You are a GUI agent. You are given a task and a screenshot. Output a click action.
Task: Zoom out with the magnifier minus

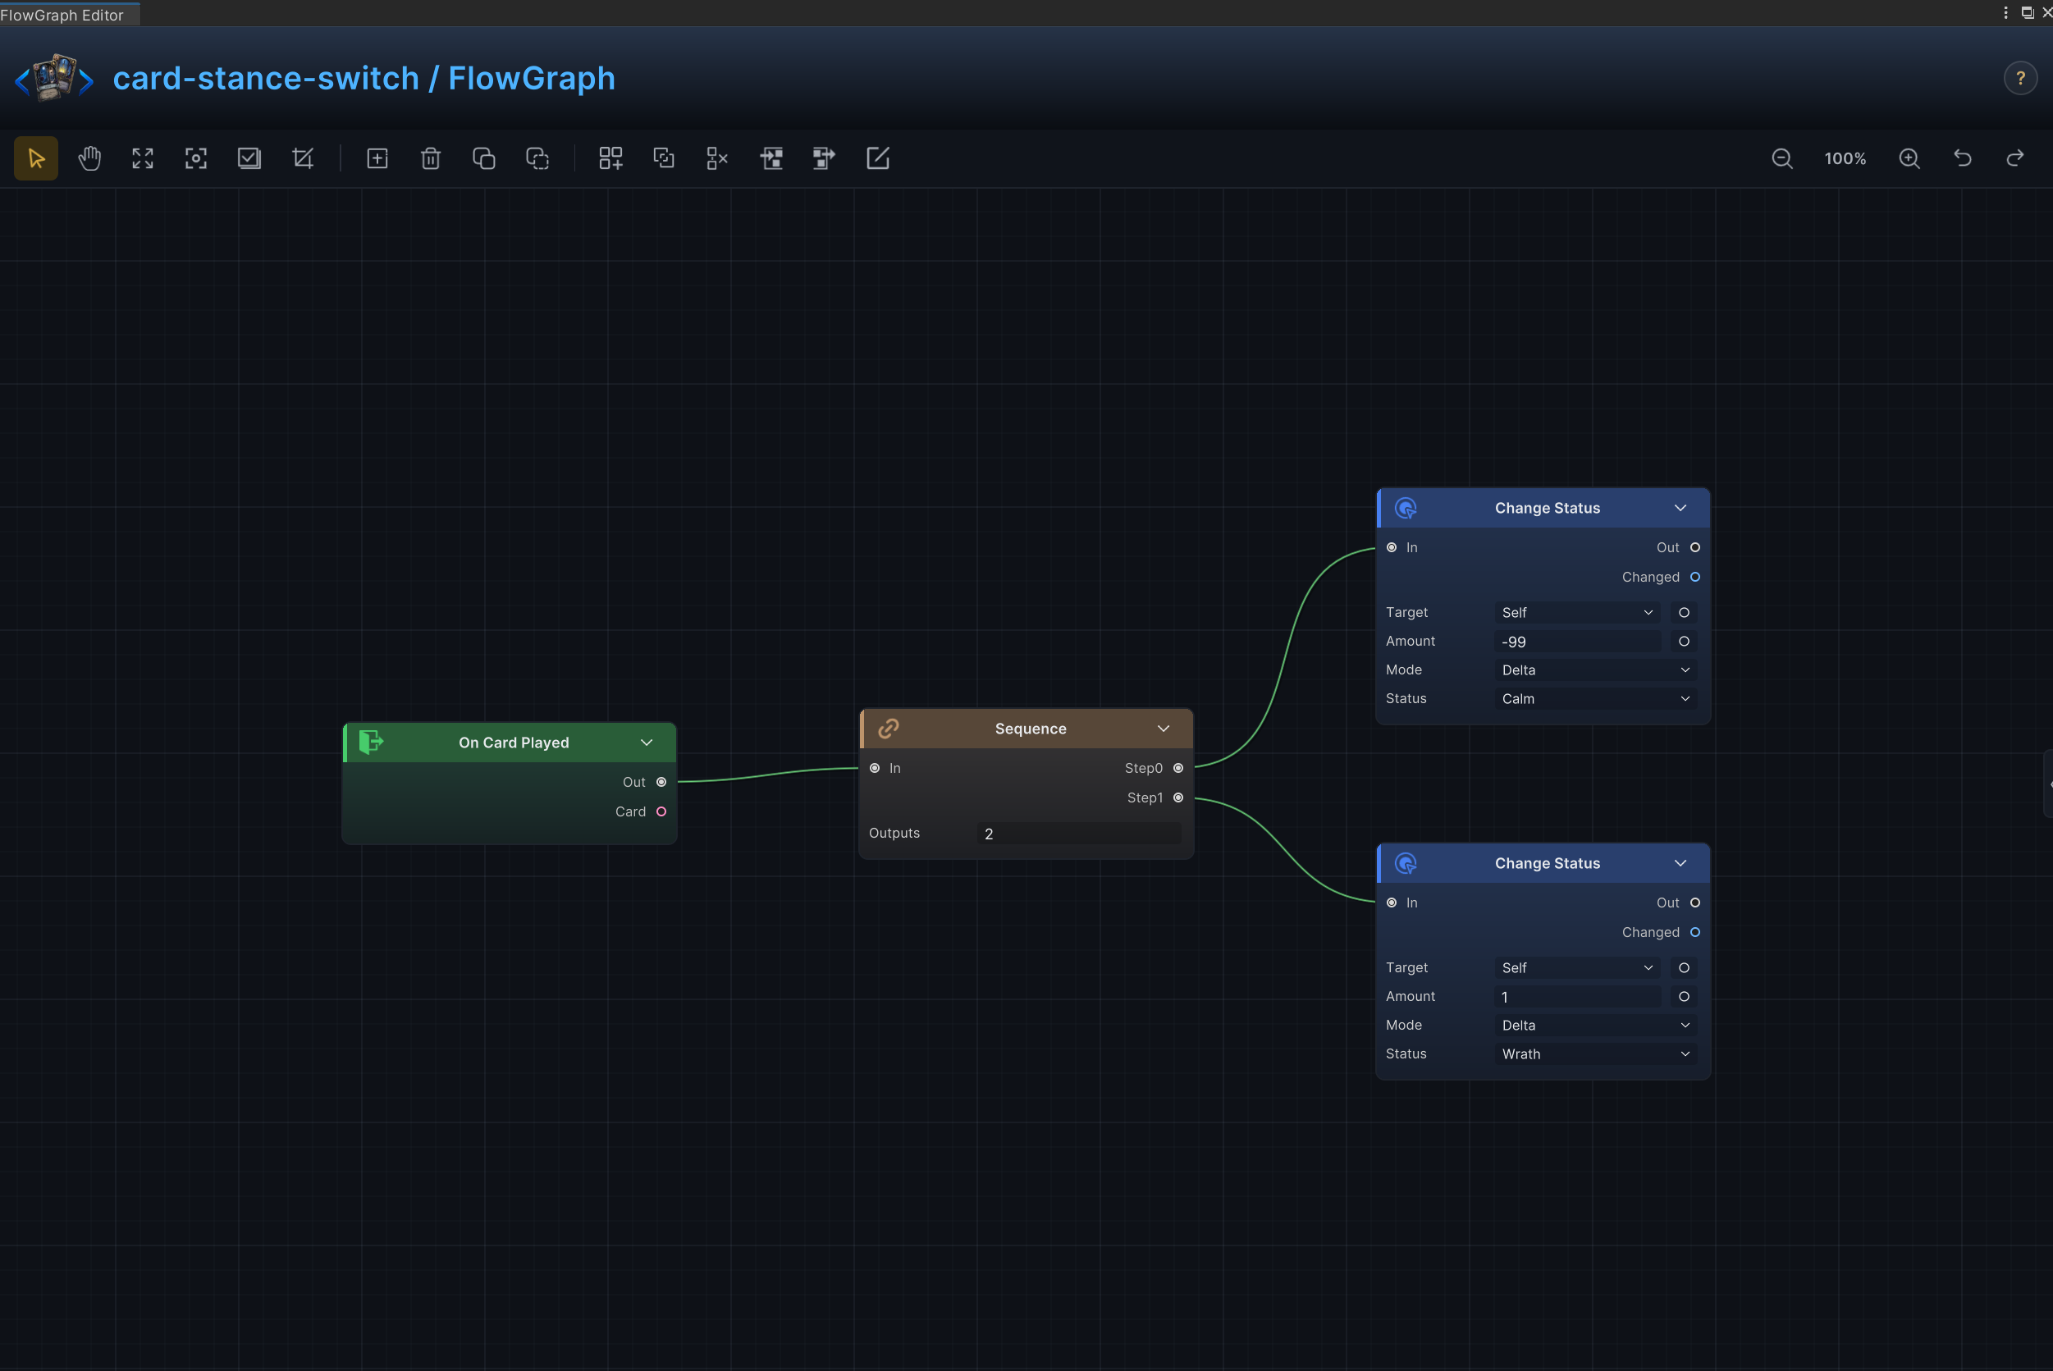1782,158
